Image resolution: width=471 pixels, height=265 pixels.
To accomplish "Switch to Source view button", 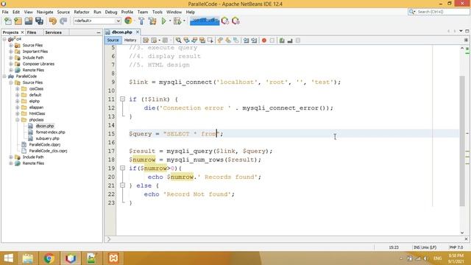I will coord(113,40).
